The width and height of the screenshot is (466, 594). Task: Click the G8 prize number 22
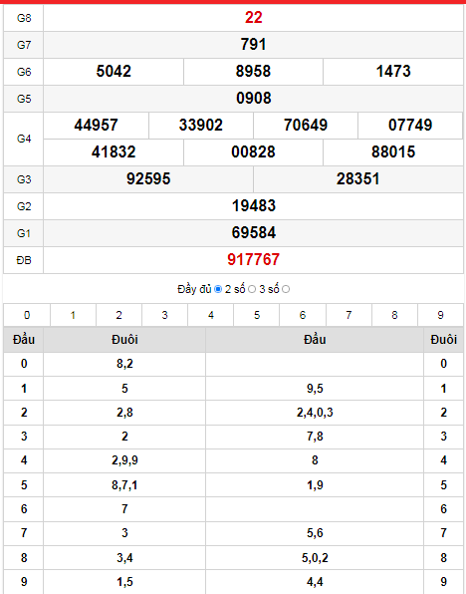253,18
